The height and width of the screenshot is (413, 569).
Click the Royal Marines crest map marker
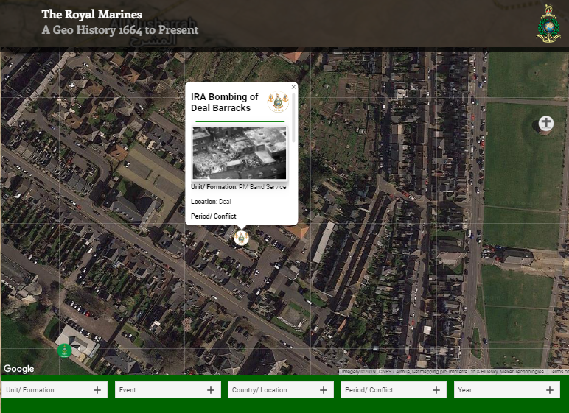(241, 239)
